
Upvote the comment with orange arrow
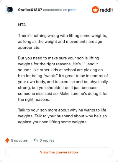7,140
